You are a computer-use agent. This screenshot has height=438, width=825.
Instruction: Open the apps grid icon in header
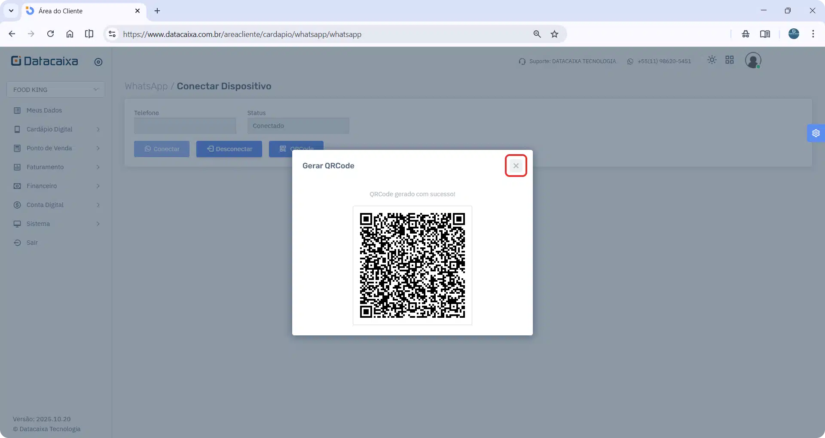coord(729,60)
